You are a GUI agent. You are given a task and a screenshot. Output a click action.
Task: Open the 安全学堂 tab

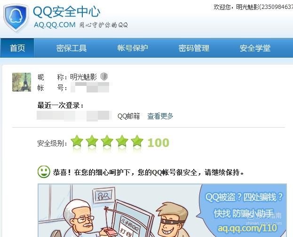click(255, 48)
